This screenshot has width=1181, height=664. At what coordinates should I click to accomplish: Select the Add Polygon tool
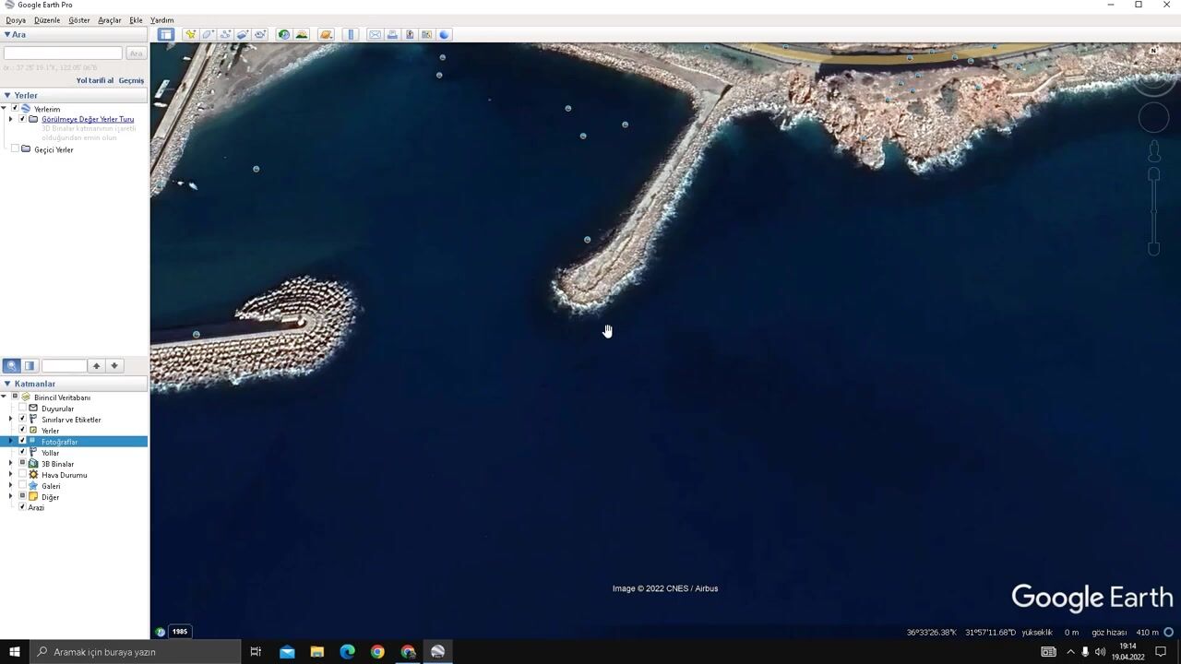(208, 34)
